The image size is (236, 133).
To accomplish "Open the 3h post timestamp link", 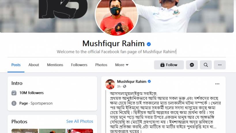I will 119,87.
